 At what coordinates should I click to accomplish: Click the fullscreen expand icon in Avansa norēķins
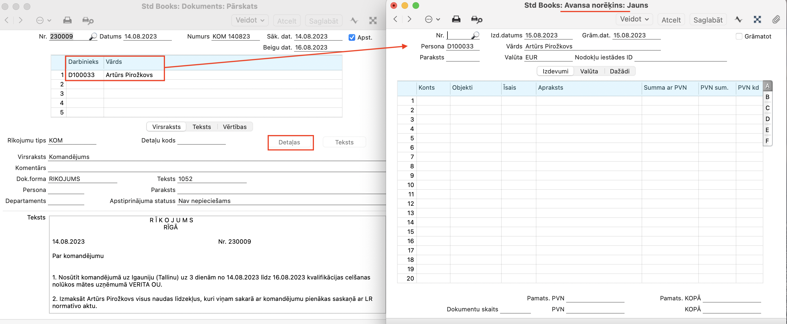tap(757, 20)
